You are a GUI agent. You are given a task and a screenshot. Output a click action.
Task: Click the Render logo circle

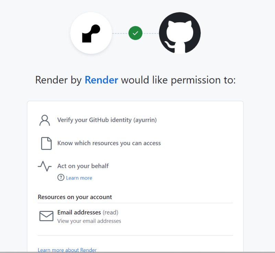click(x=91, y=33)
